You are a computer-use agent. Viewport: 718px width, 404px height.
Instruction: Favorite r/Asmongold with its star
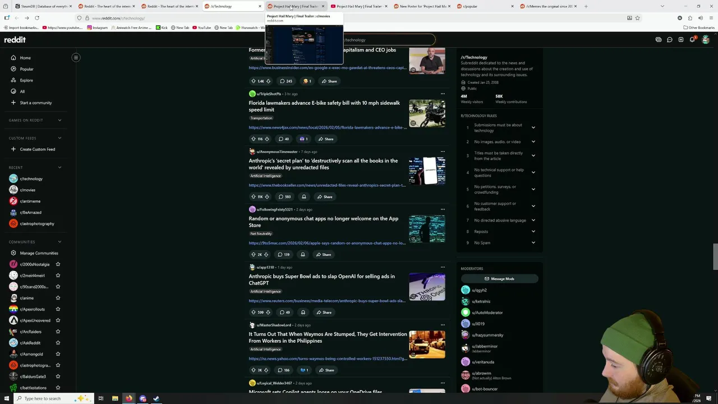[58, 354]
